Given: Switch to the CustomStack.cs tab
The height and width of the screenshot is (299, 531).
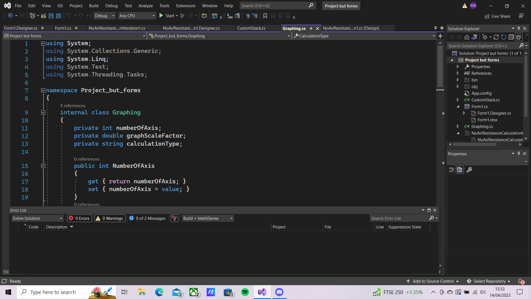Looking at the screenshot, I should 251,28.
